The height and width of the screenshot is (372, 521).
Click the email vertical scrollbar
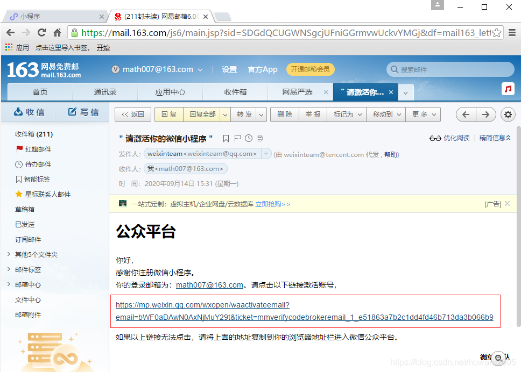click(518, 226)
